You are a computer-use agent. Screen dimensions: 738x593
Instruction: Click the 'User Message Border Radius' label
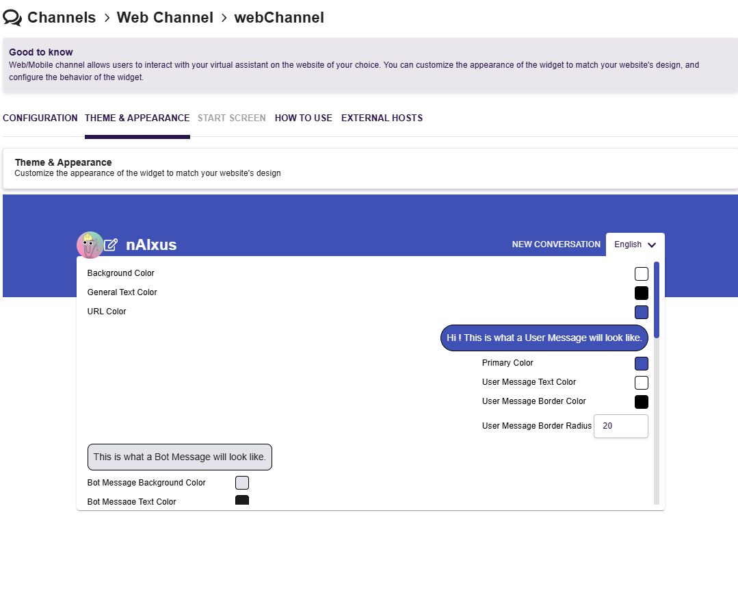536,426
